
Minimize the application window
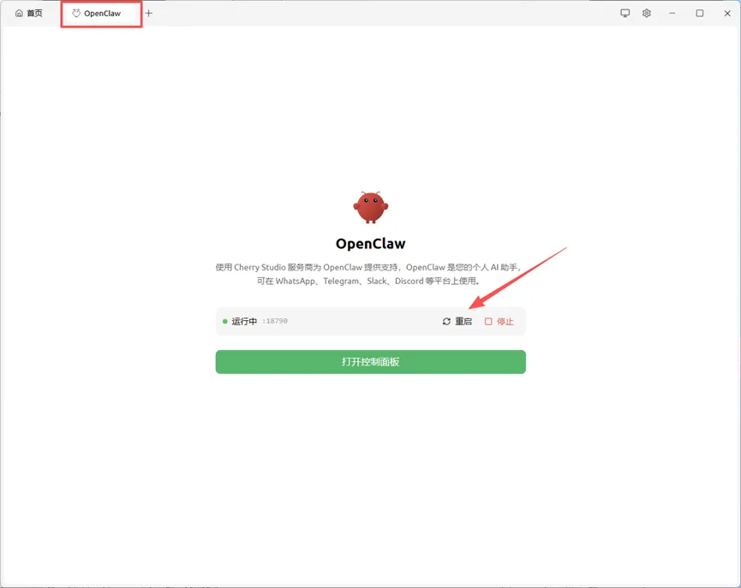tap(672, 13)
